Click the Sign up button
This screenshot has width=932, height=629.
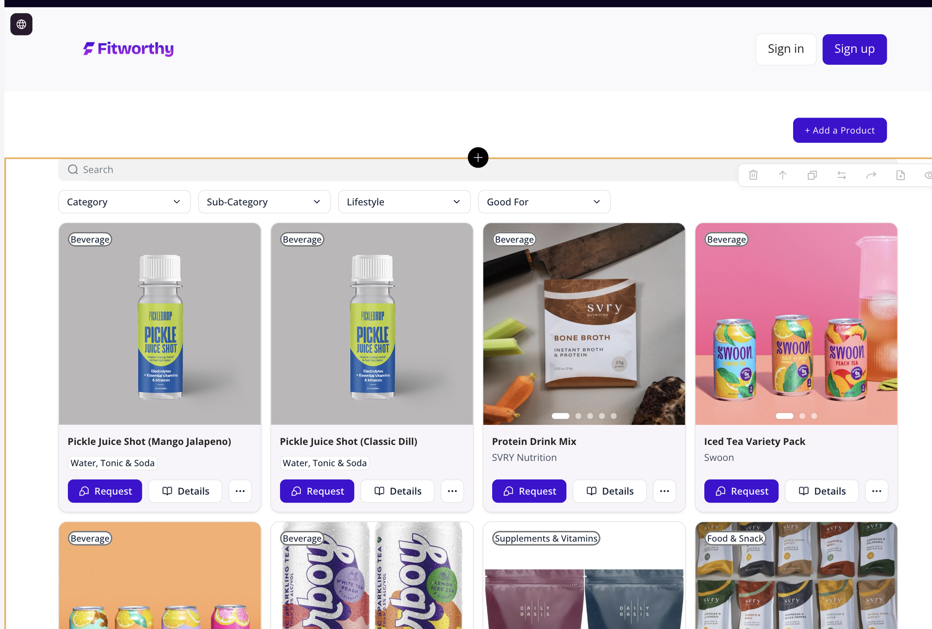[x=854, y=49]
